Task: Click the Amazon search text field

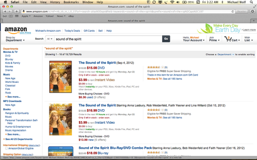Action: click(108, 39)
